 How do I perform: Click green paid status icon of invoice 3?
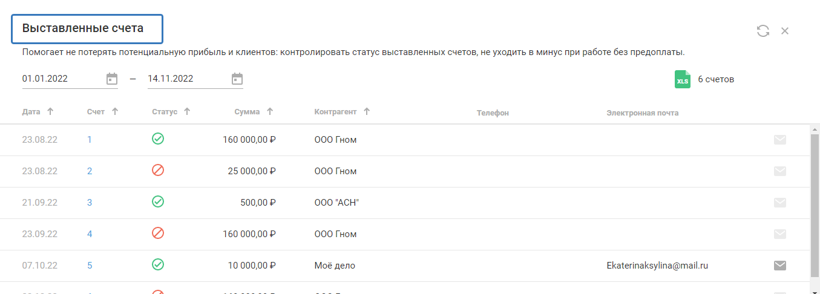click(158, 202)
